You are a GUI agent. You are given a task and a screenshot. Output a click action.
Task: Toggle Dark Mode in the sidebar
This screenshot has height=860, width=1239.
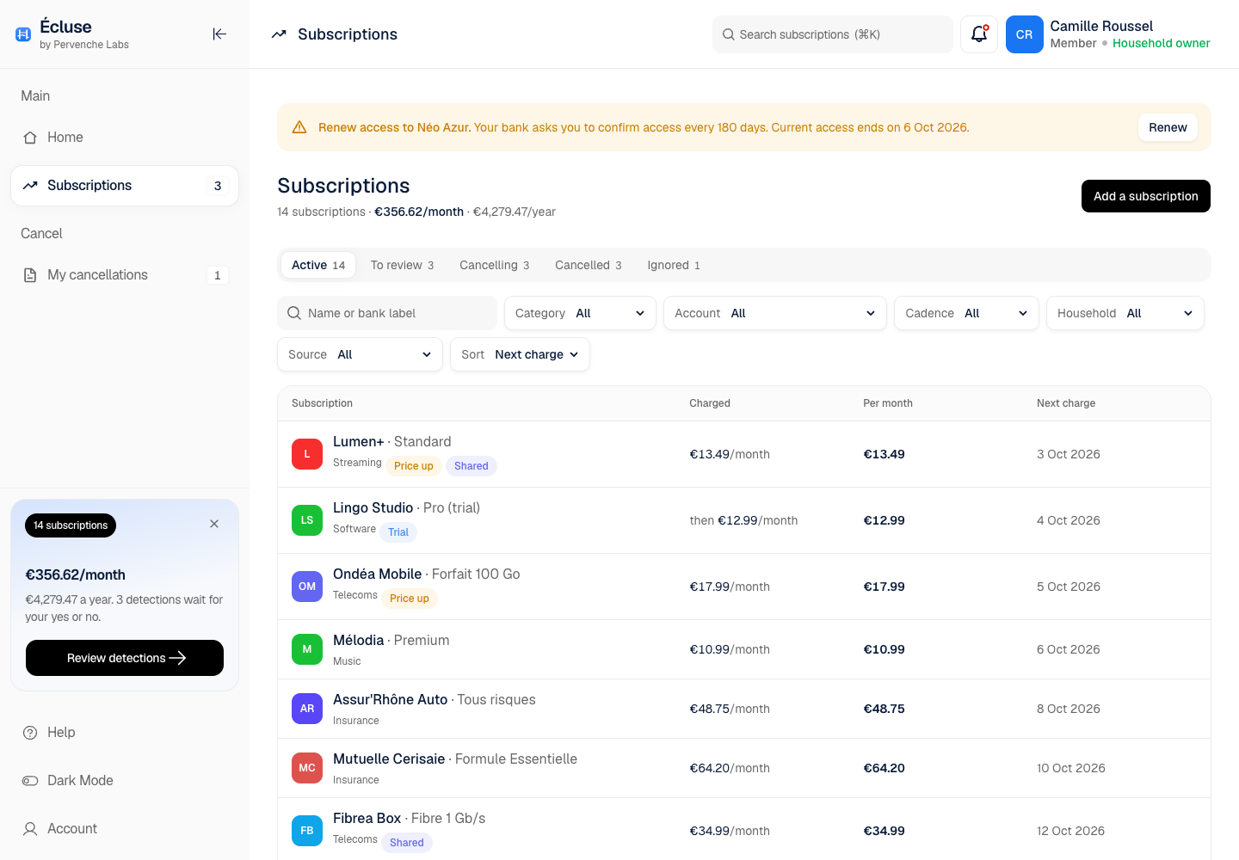point(125,781)
